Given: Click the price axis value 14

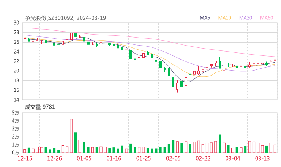Looking at the screenshot, I should pos(16,100).
